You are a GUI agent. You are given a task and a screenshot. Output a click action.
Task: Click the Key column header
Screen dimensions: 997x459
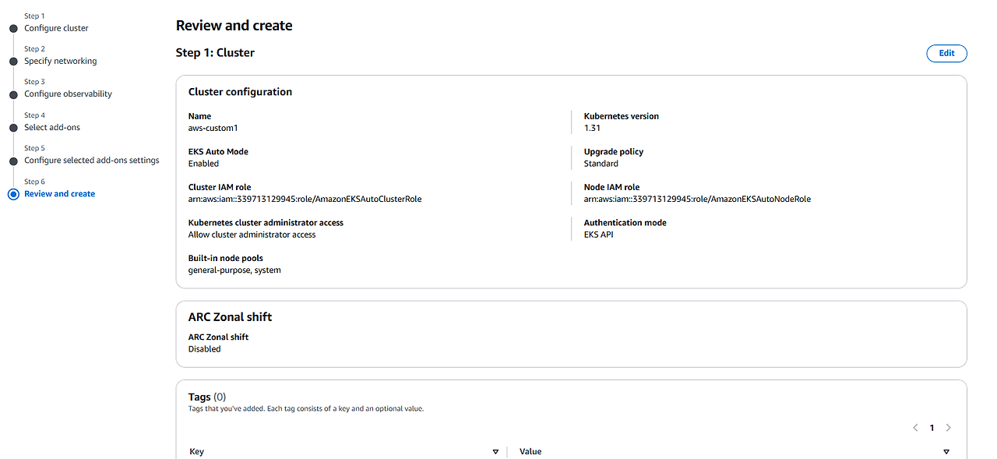(x=197, y=452)
